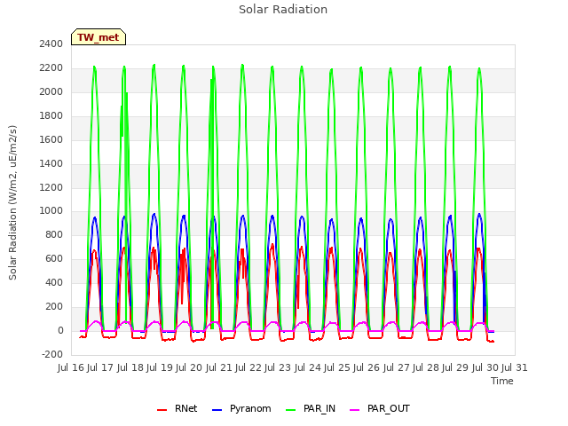Click the 2200 y-axis tick label
568x426 pixels.
[51, 68]
